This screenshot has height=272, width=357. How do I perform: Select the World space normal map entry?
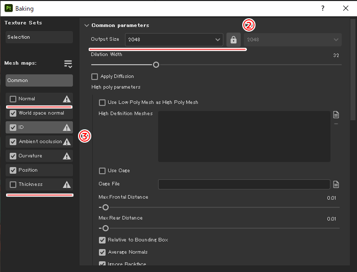(41, 113)
